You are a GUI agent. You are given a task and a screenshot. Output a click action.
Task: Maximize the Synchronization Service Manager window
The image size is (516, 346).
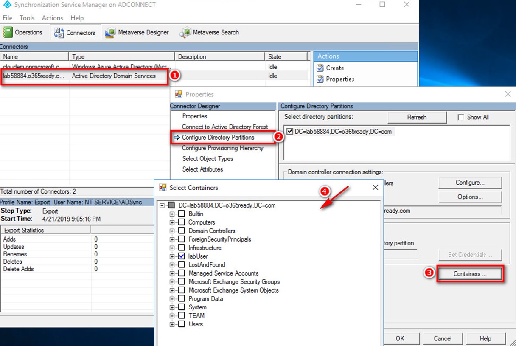(x=382, y=5)
